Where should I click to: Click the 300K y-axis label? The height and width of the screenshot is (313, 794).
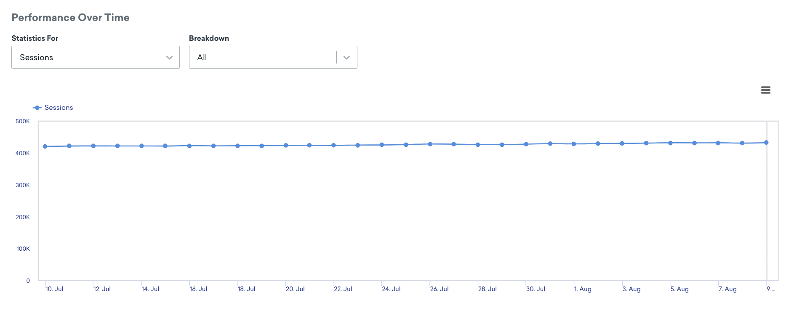(x=23, y=186)
